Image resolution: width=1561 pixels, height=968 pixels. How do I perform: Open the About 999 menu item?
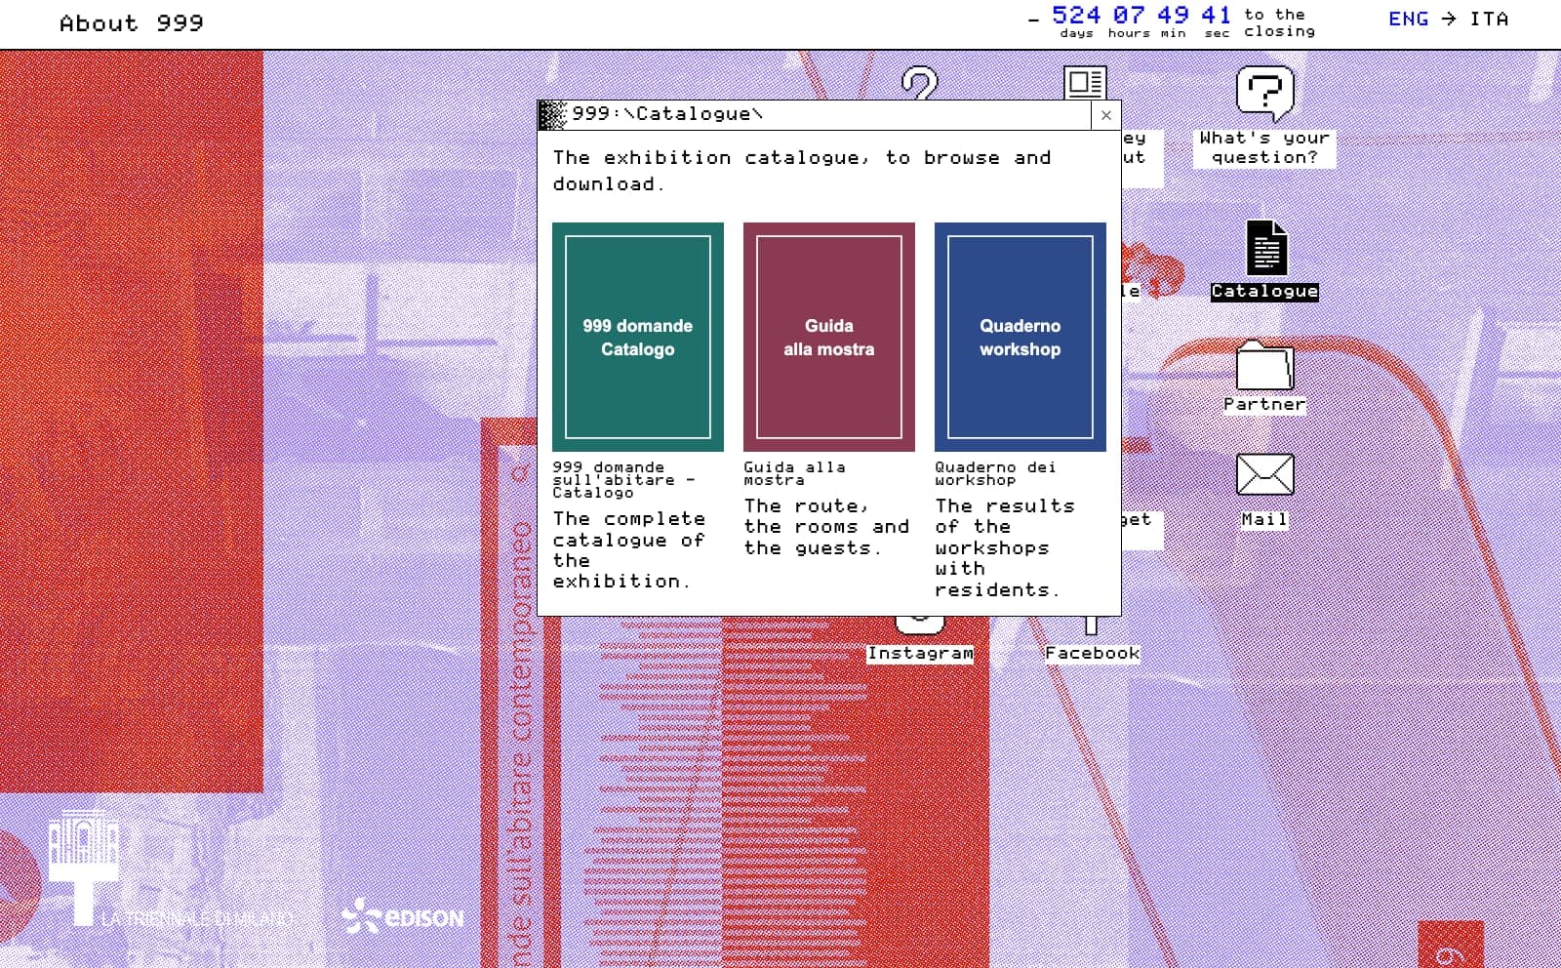click(132, 23)
